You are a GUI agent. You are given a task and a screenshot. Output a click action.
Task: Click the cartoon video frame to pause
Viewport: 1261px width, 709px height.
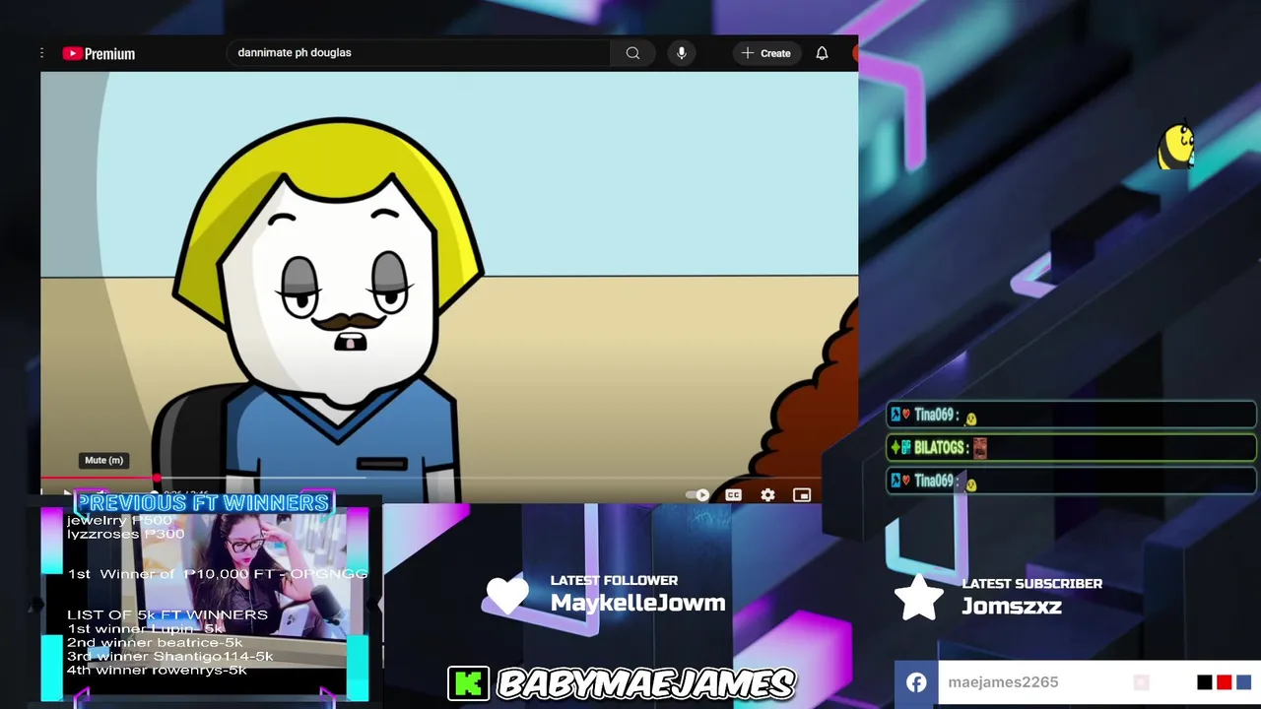(x=449, y=276)
